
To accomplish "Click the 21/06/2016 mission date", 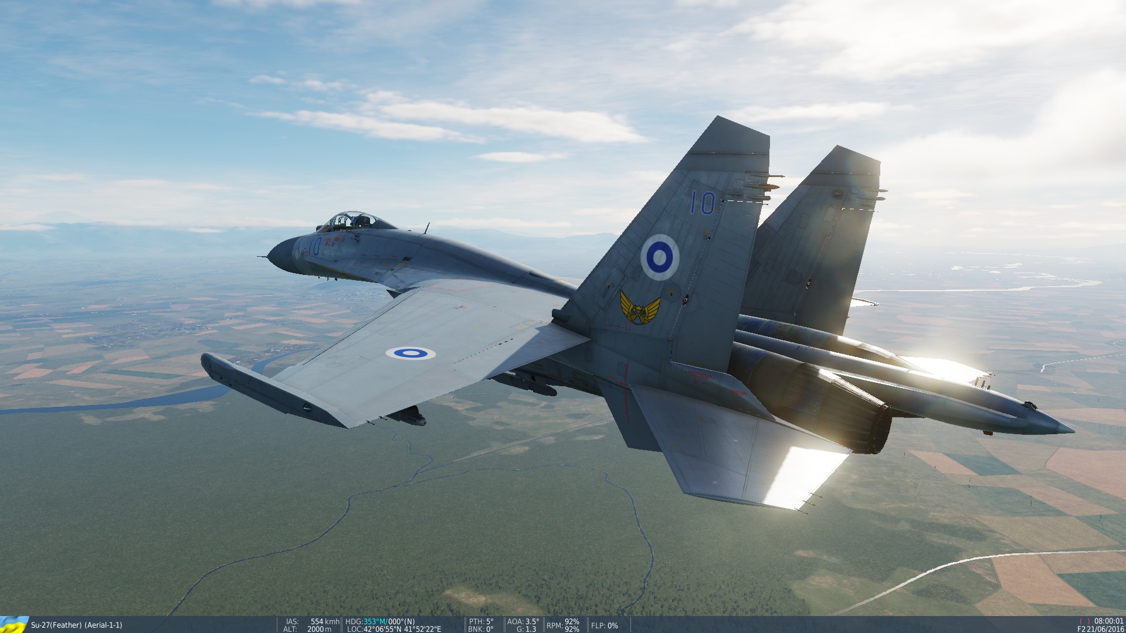I will [x=1105, y=629].
